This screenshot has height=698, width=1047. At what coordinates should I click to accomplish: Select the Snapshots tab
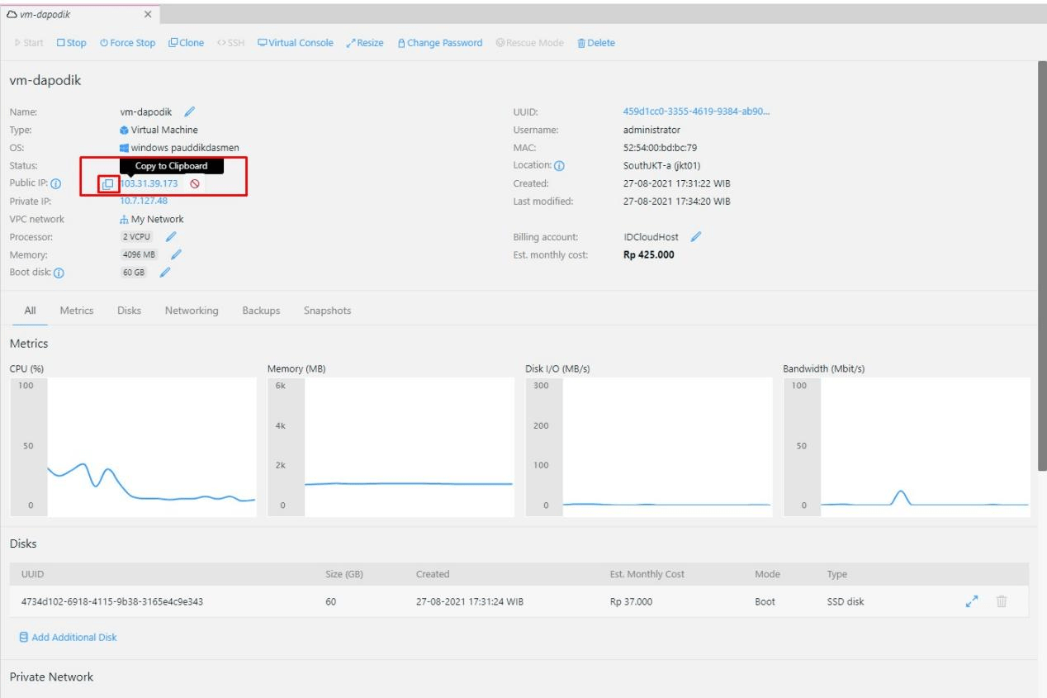[327, 310]
